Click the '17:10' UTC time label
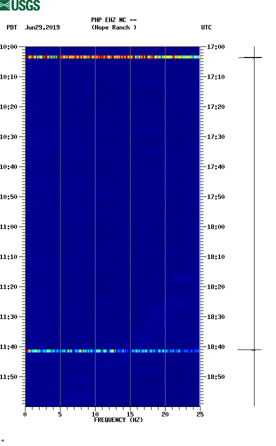This screenshot has width=276, height=446. [x=215, y=77]
